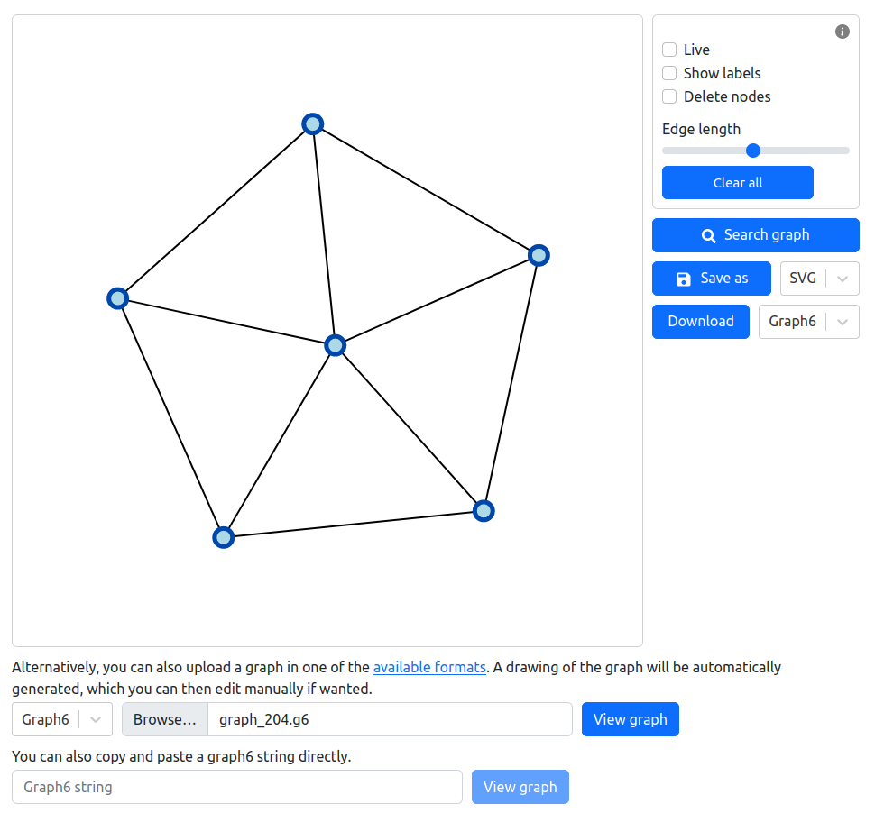This screenshot has width=875, height=813.
Task: Toggle the Show labels checkbox
Action: click(669, 73)
